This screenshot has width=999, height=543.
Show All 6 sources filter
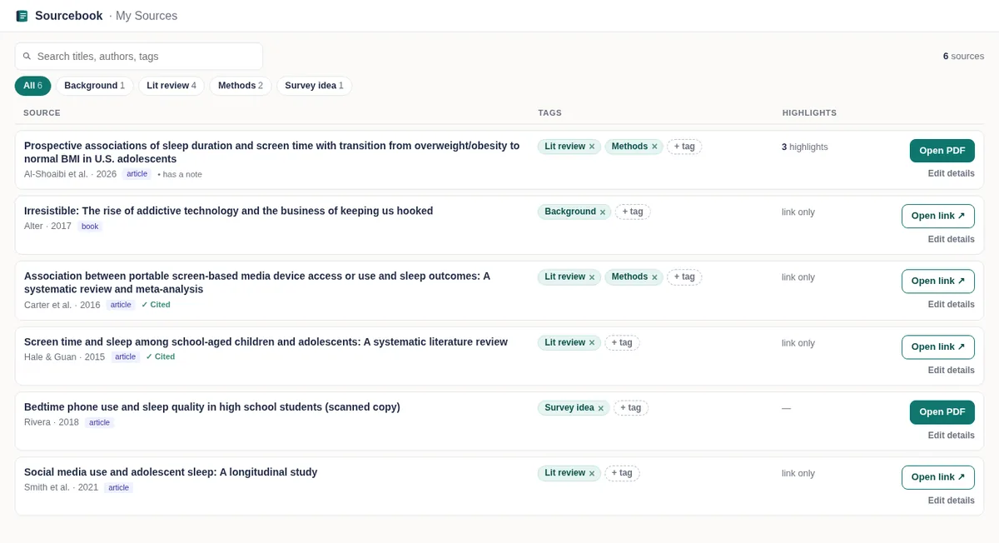32,86
